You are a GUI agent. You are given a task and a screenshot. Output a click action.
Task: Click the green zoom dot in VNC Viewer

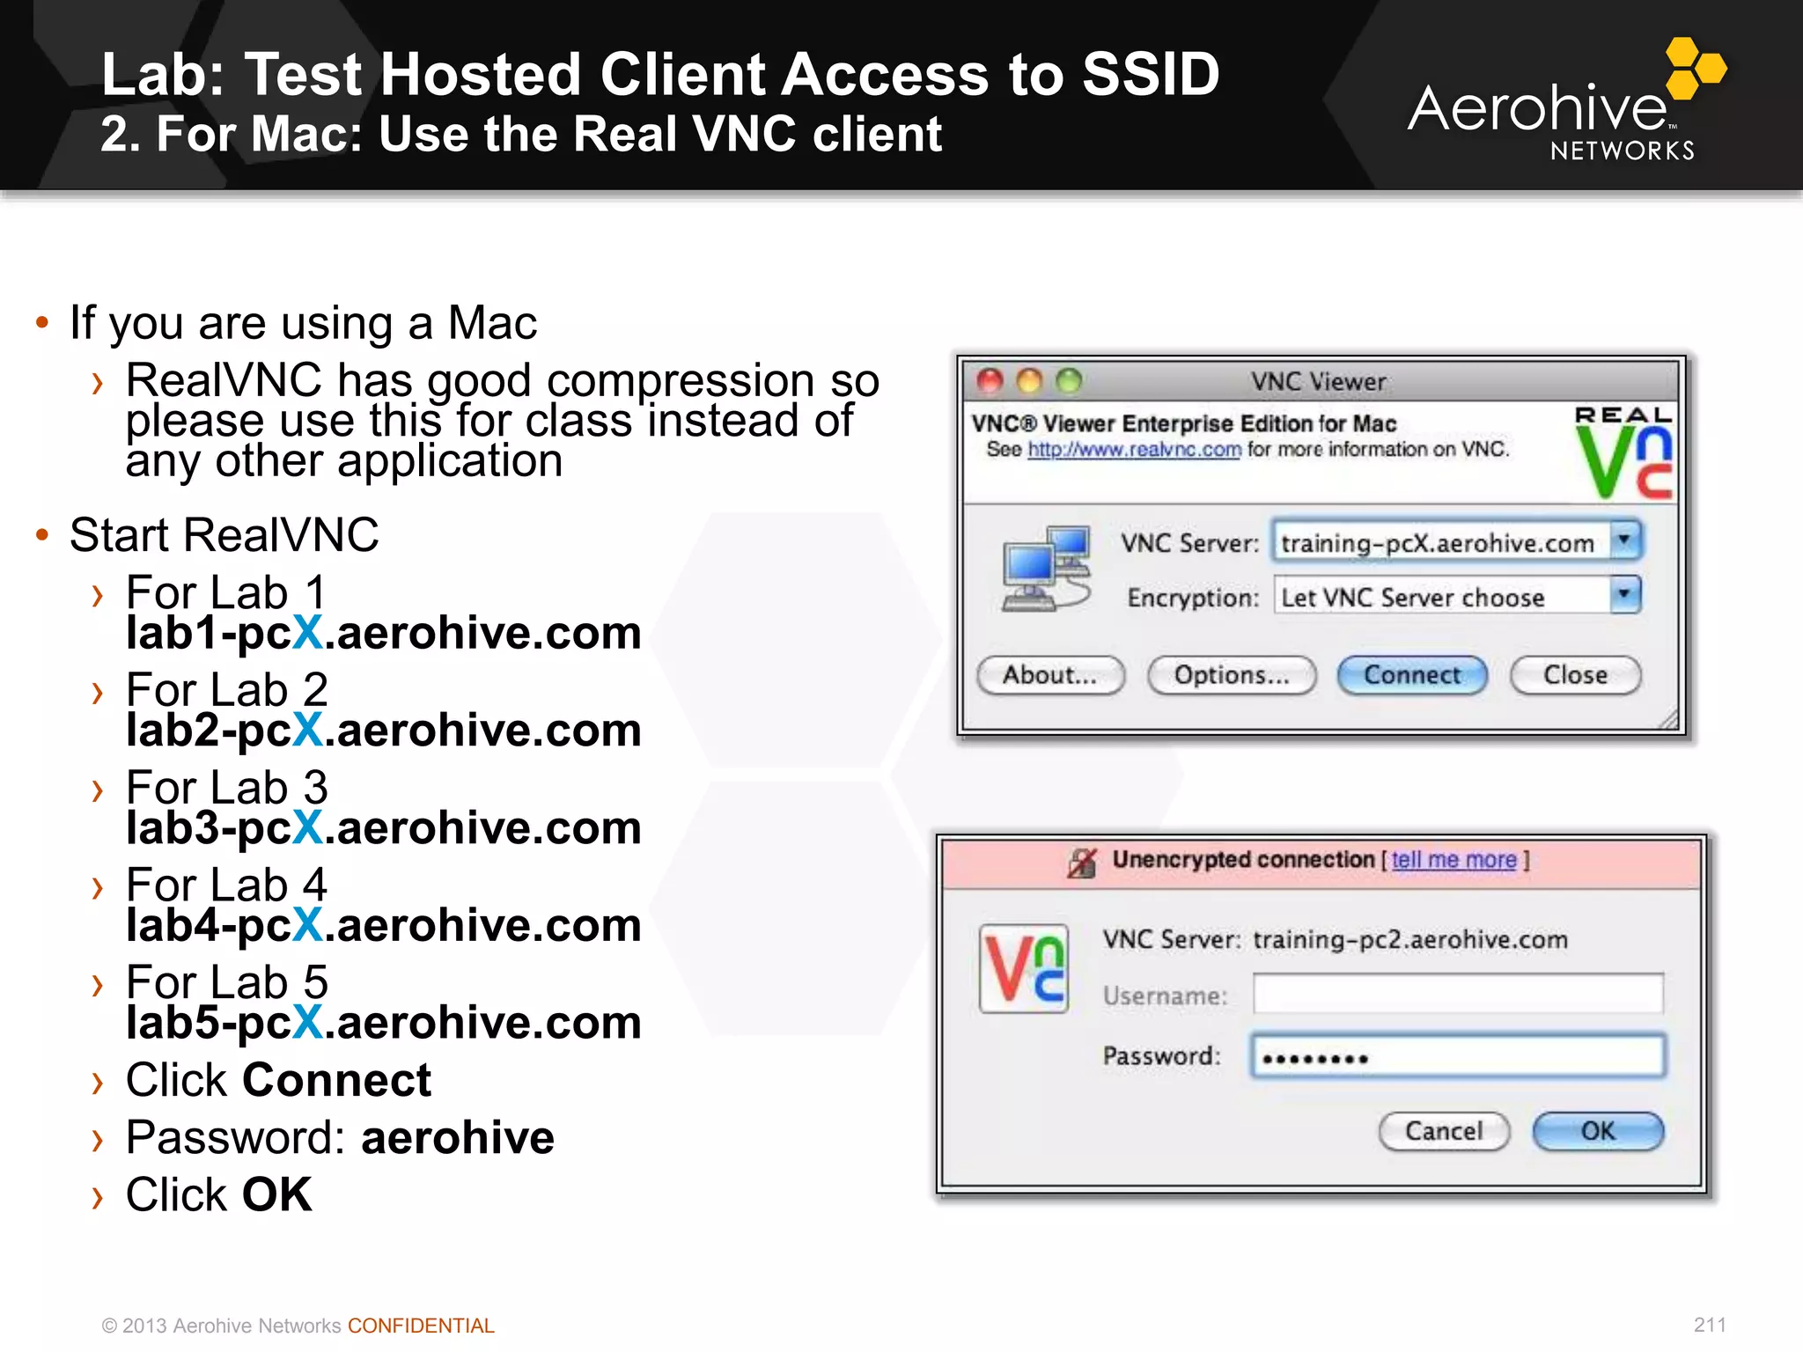click(1069, 381)
